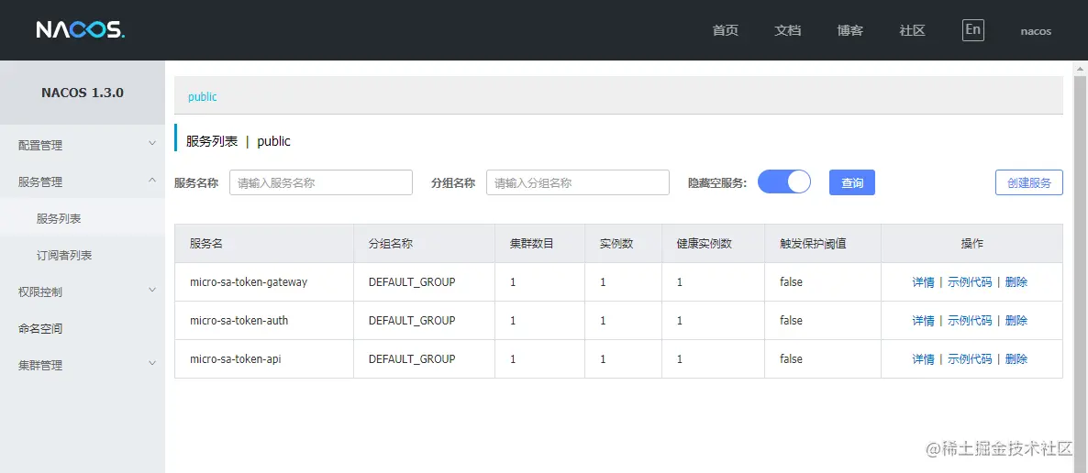Click the 查询 search button

[852, 182]
